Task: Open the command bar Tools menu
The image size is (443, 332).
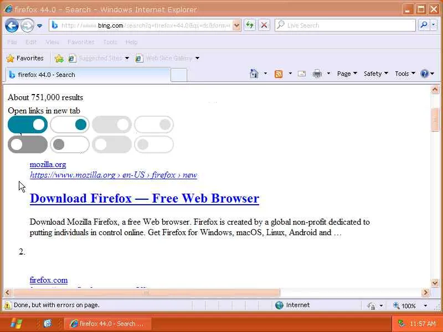Action: point(405,74)
